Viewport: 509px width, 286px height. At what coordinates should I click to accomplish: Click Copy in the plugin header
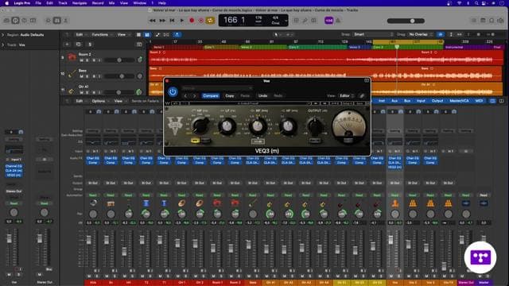(230, 95)
